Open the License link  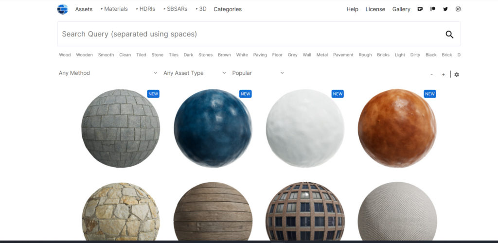[x=375, y=9]
